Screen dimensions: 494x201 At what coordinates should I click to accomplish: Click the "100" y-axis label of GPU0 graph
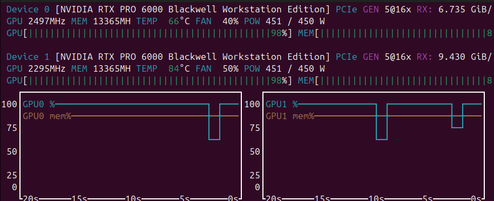(x=9, y=104)
